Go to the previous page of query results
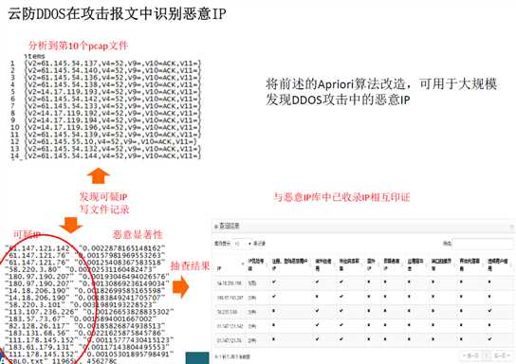The width and height of the screenshot is (516, 364). [x=470, y=355]
